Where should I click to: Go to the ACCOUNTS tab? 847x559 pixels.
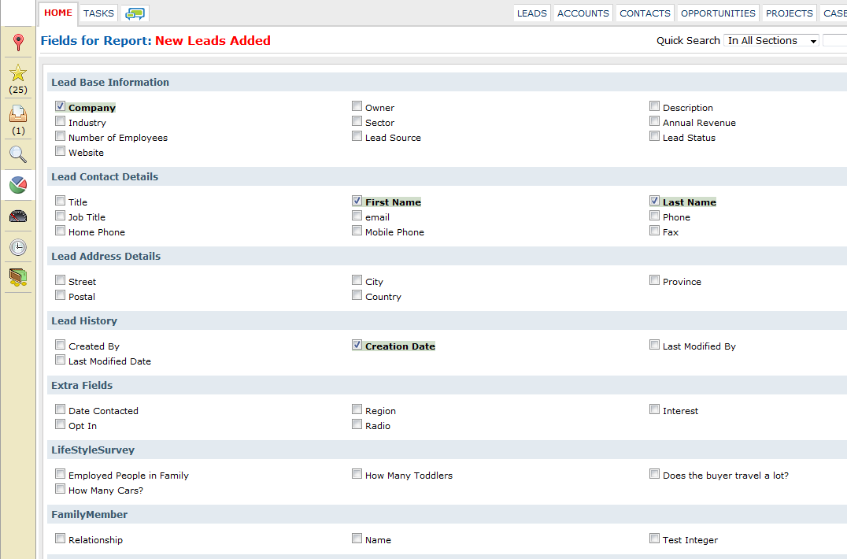[x=583, y=13]
